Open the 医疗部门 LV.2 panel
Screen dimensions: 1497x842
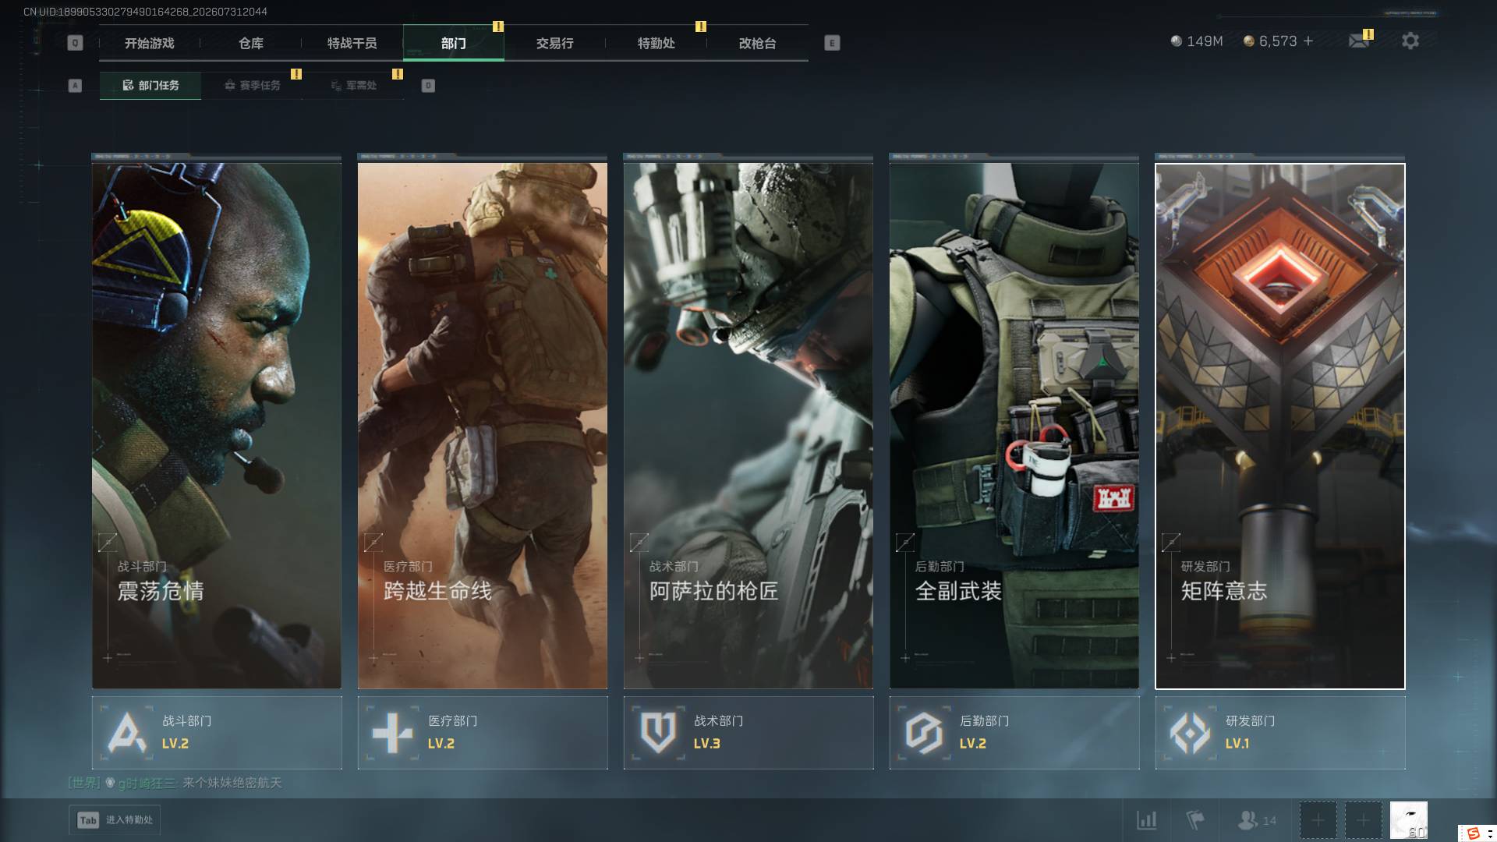point(483,733)
